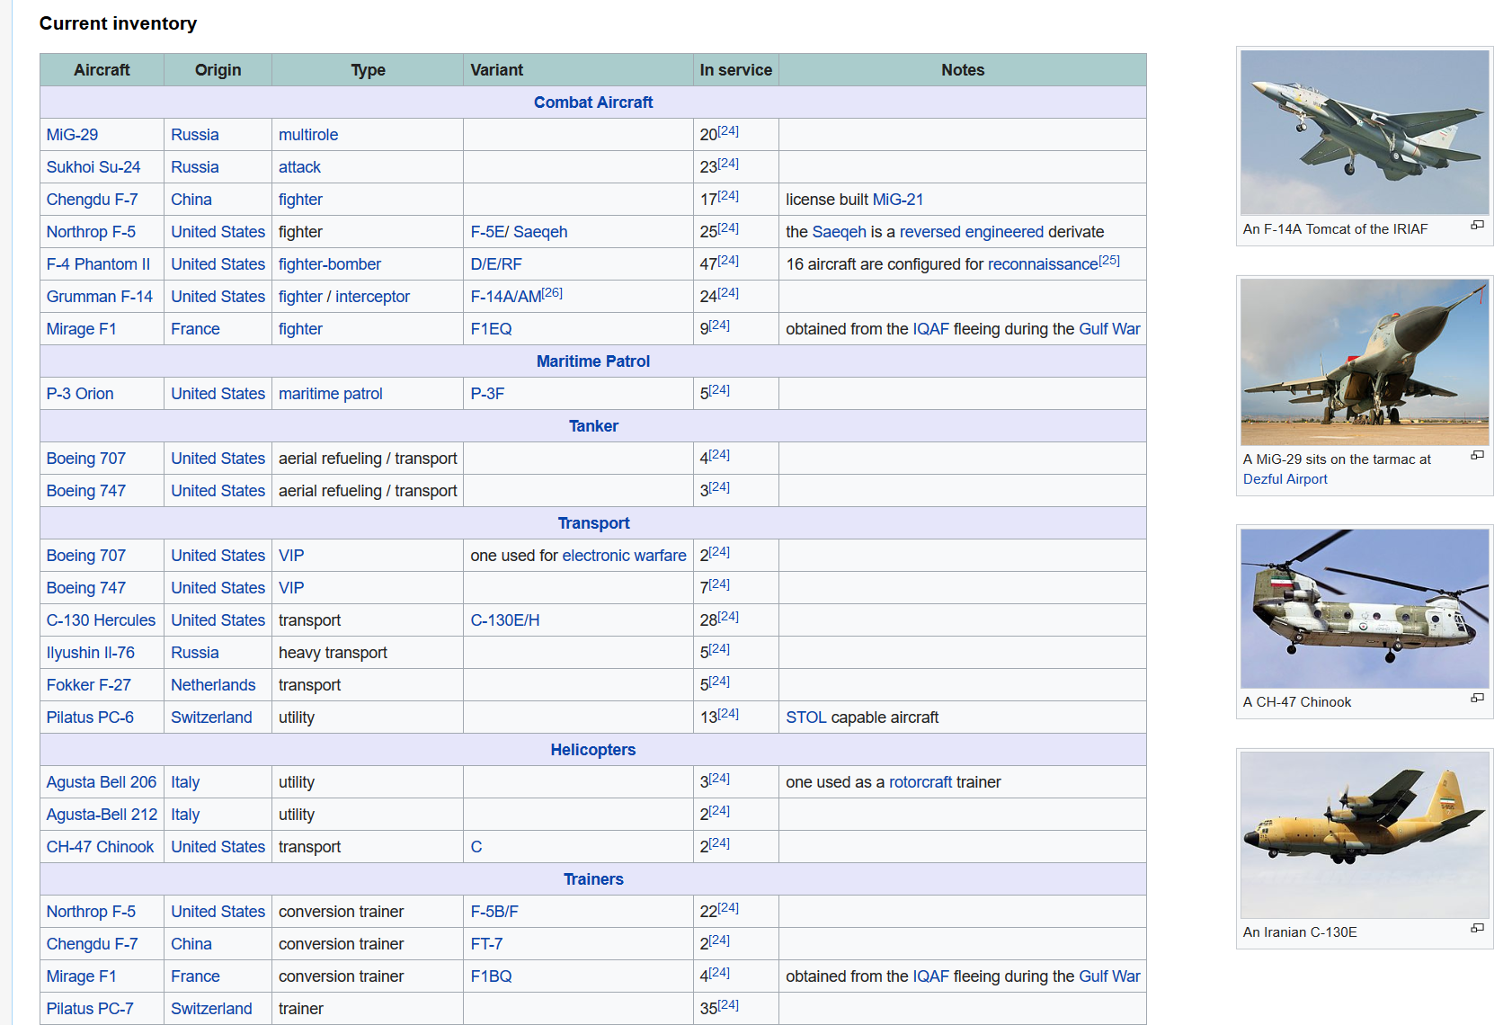Open the Pilatus PC-6 link

click(x=90, y=717)
